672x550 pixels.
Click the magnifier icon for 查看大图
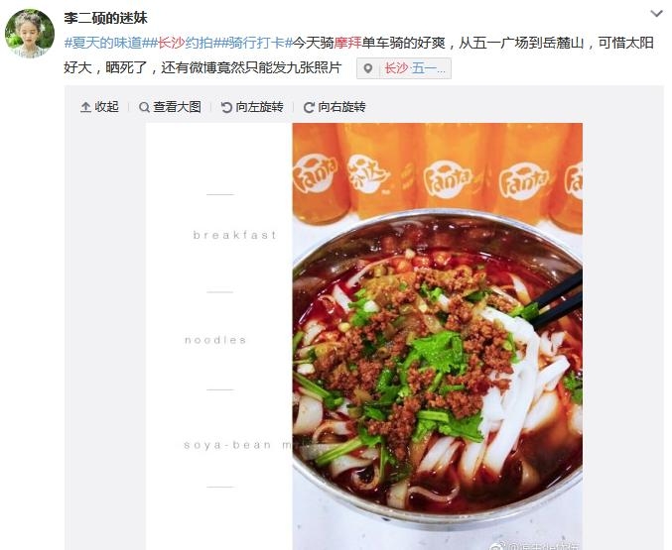tap(145, 107)
